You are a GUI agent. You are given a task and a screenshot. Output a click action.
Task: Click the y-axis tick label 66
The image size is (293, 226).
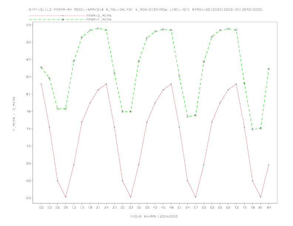pos(28,181)
